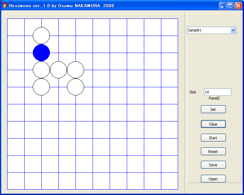Click the white stone above the blue stone
Screen dimensions: 244x195
click(x=41, y=36)
